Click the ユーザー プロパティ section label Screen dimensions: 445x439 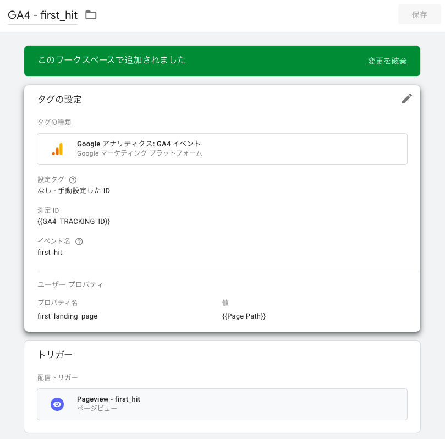click(x=70, y=284)
